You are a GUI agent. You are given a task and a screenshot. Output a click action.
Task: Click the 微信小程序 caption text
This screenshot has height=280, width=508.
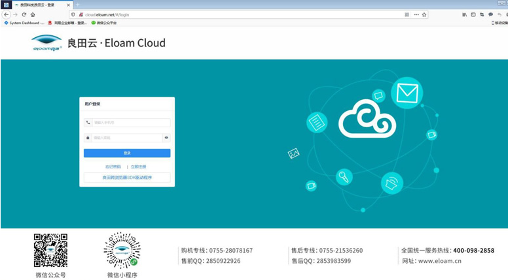pos(122,275)
